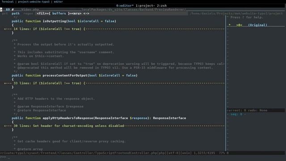Screen dimensions: 286x161
Task: Click 'Works on $this->content' comment
Action: tap(41, 56)
